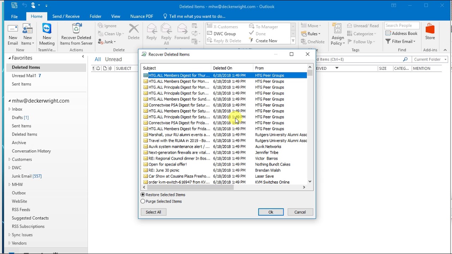Start a TeamViewer New Meeting
Viewport: 452px width, 254px height.
point(47,34)
